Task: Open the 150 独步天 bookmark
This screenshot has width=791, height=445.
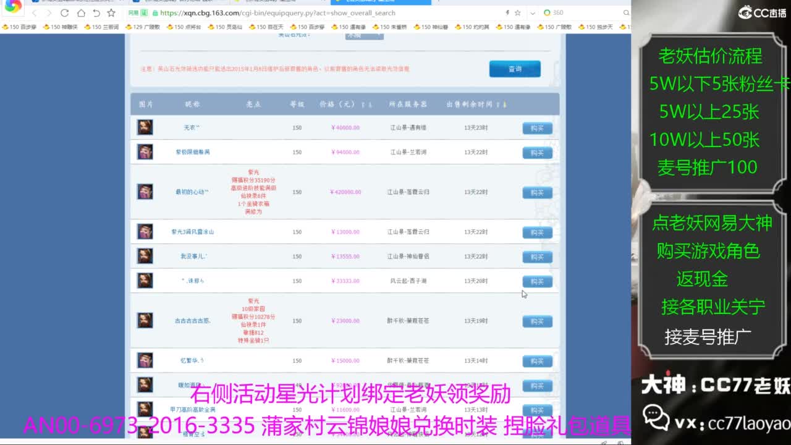Action: 596,27
